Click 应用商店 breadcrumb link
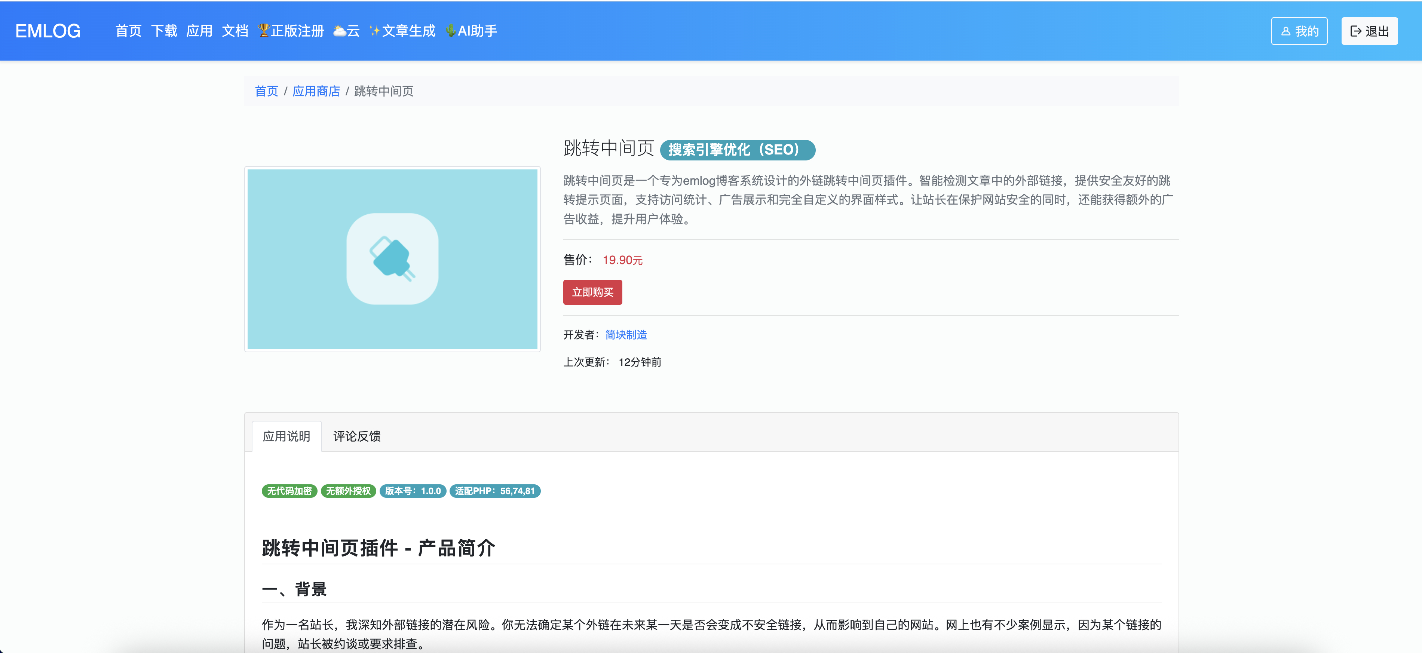Image resolution: width=1422 pixels, height=653 pixels. [316, 91]
